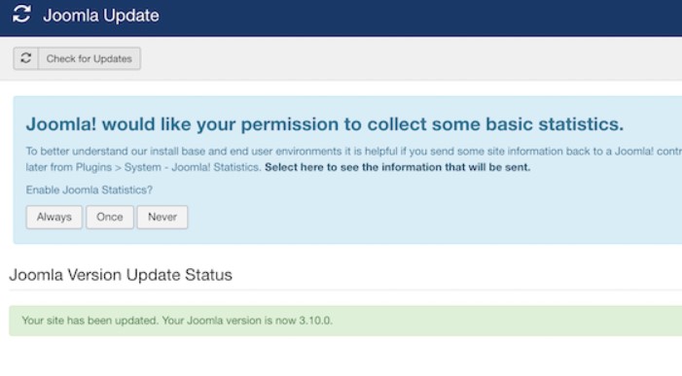
Task: Click the Joomla Update refresh icon in header
Action: tap(21, 14)
